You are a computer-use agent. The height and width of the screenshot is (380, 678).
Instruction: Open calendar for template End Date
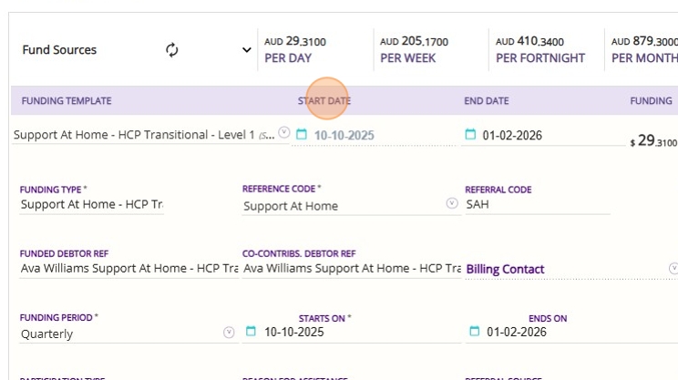coord(470,135)
